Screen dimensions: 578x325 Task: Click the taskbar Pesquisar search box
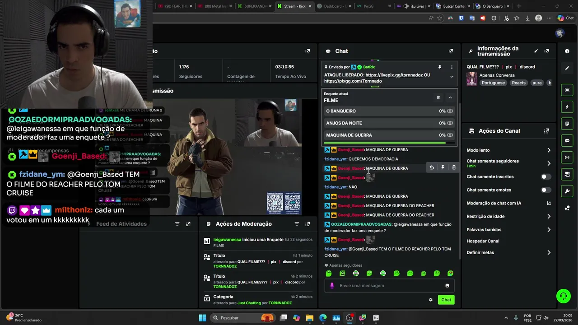pos(243,318)
